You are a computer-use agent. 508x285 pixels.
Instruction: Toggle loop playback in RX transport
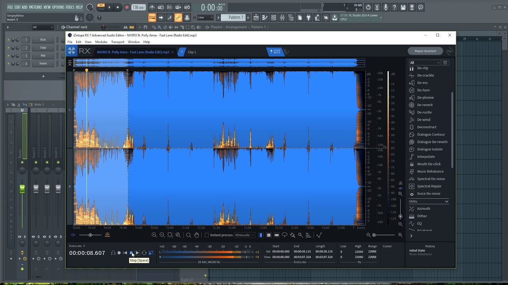coord(144,253)
